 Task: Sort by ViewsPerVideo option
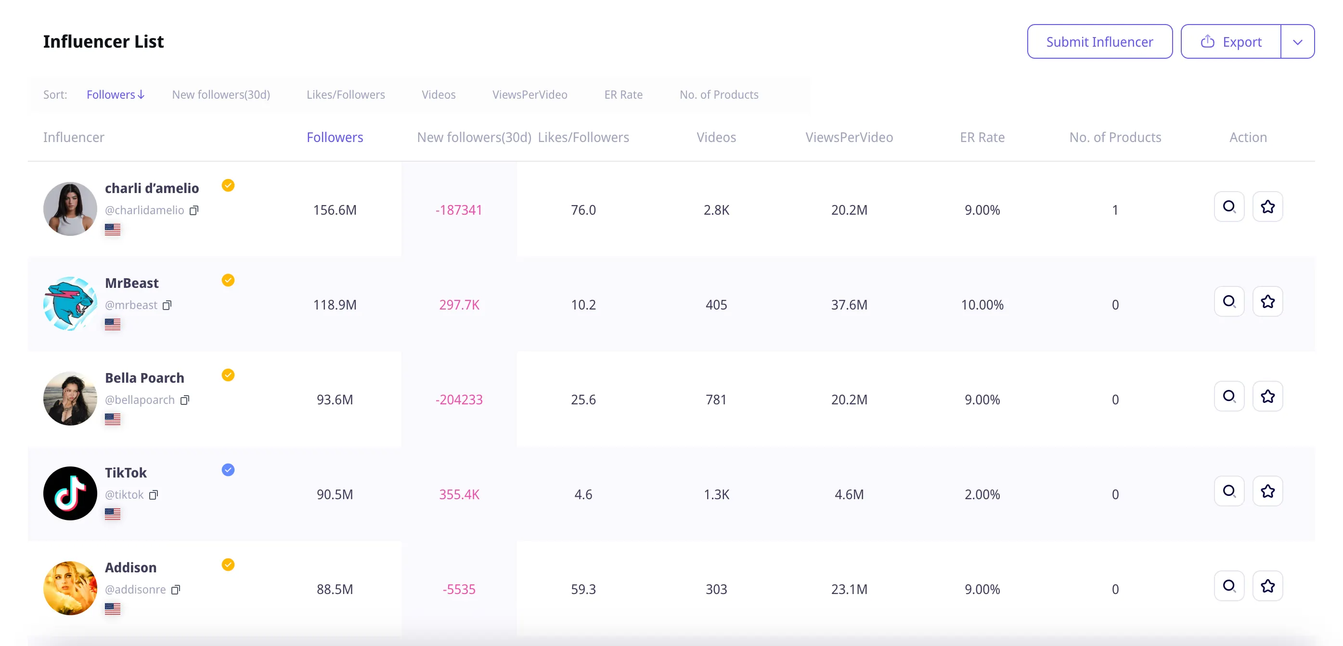(x=529, y=95)
